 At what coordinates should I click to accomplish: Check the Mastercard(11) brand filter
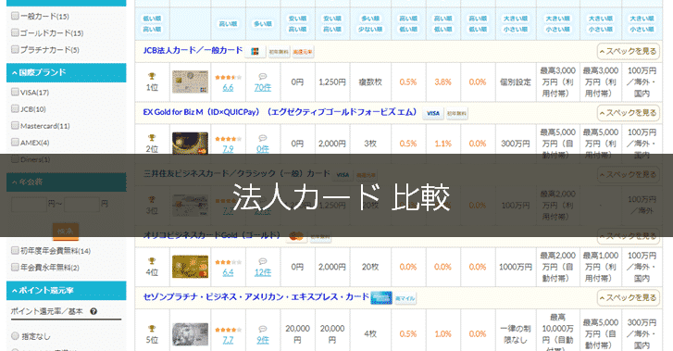pyautogui.click(x=15, y=125)
